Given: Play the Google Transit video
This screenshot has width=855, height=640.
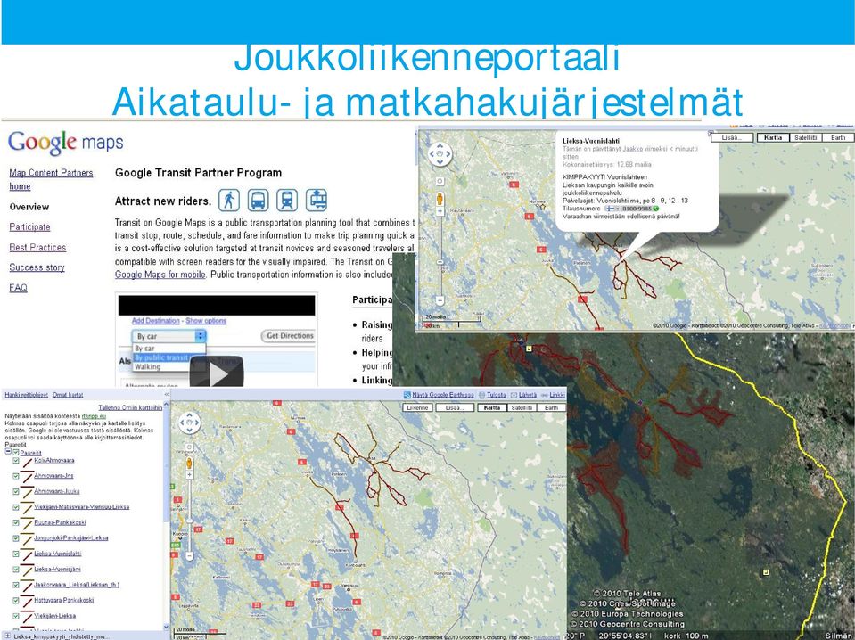Looking at the screenshot, I should tap(217, 373).
